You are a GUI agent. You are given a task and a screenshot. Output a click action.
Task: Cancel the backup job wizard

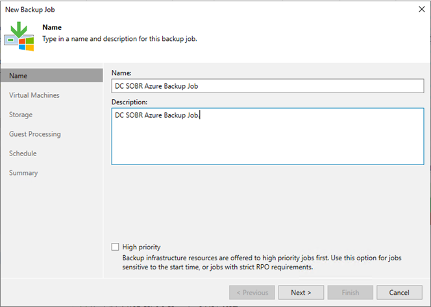click(x=399, y=293)
